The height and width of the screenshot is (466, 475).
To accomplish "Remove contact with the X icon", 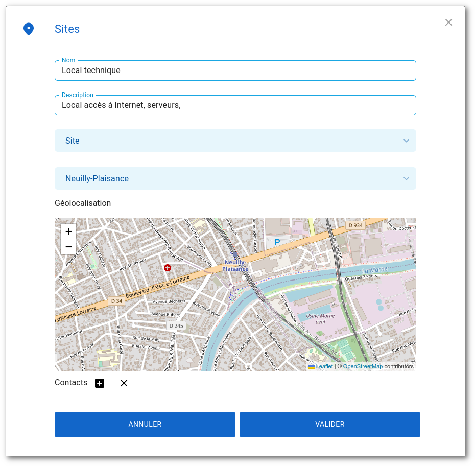I will [x=124, y=383].
